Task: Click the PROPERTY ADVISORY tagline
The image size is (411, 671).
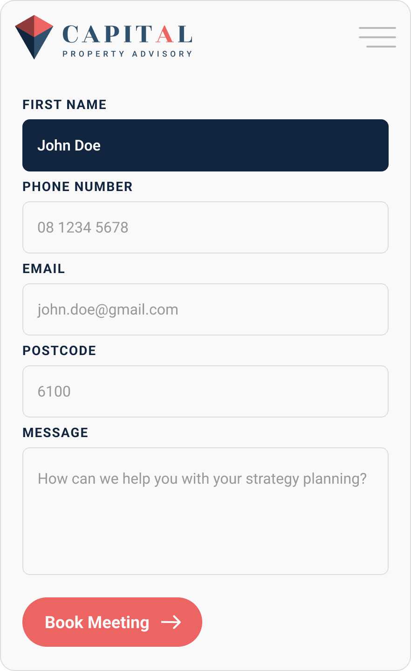Action: [127, 54]
